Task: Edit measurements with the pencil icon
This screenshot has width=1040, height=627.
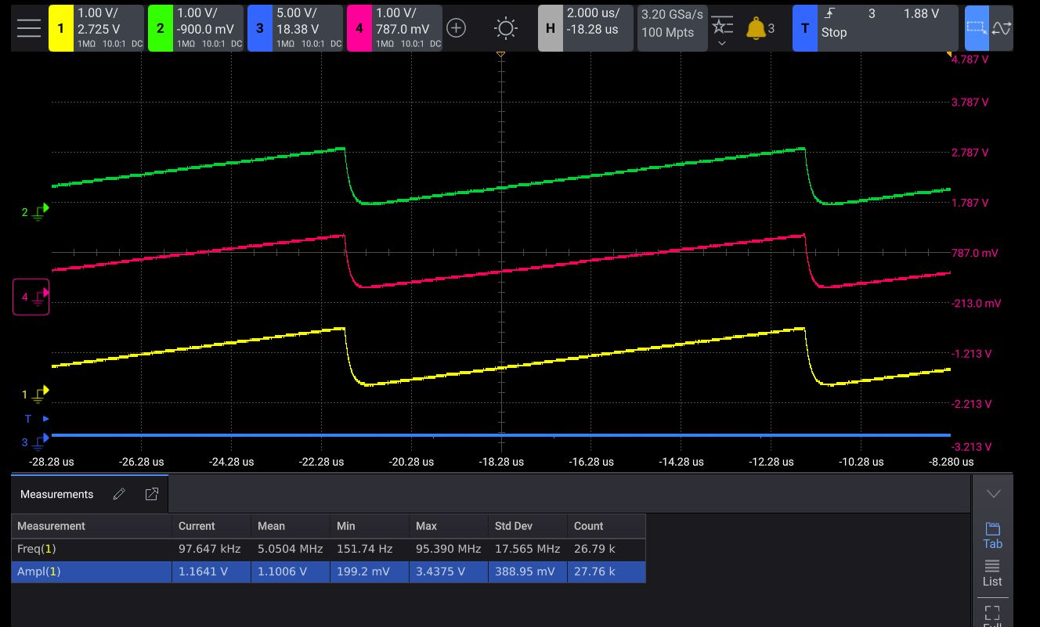Action: (119, 494)
